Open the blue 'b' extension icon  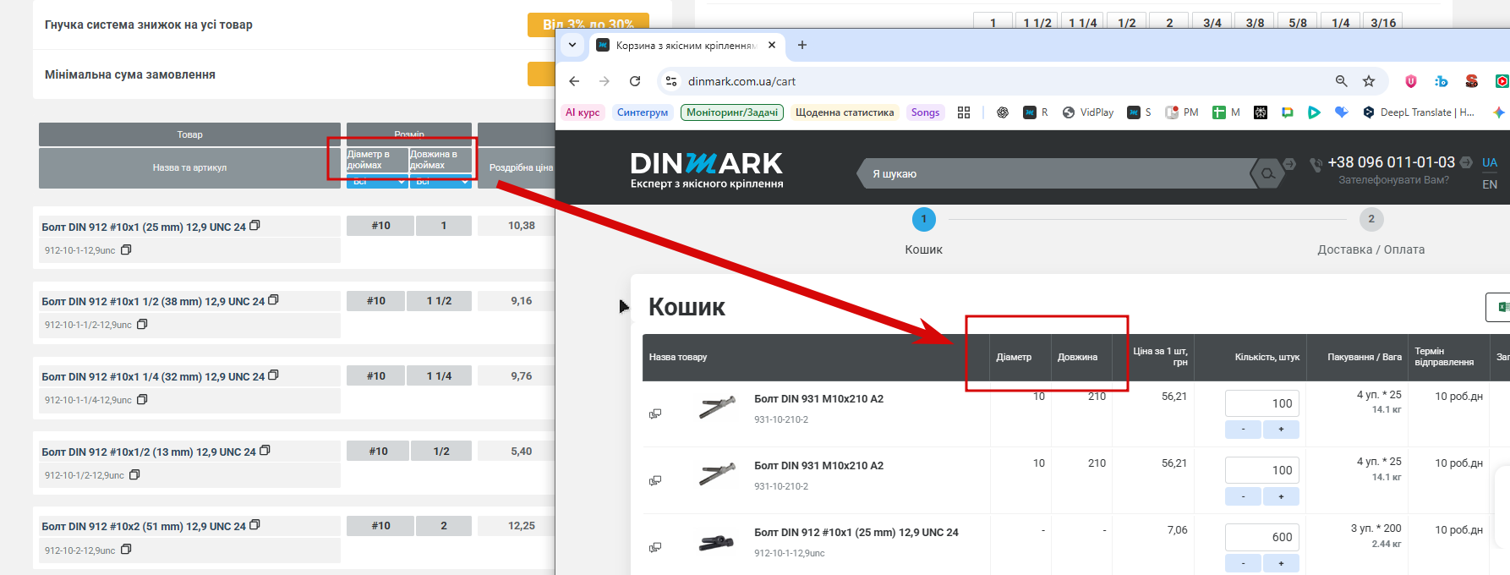(x=1442, y=81)
